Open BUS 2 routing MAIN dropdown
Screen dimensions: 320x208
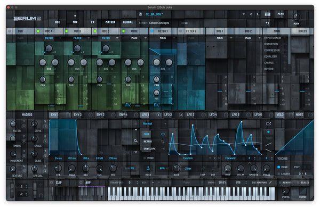coord(249,38)
